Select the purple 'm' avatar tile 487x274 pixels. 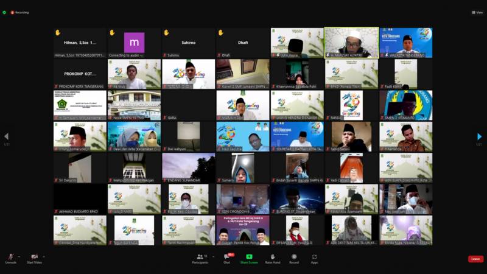pos(134,43)
